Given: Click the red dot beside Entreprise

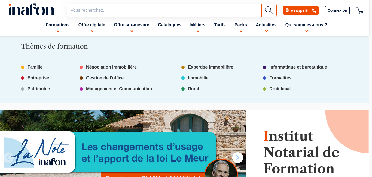Looking at the screenshot, I should click(x=23, y=78).
